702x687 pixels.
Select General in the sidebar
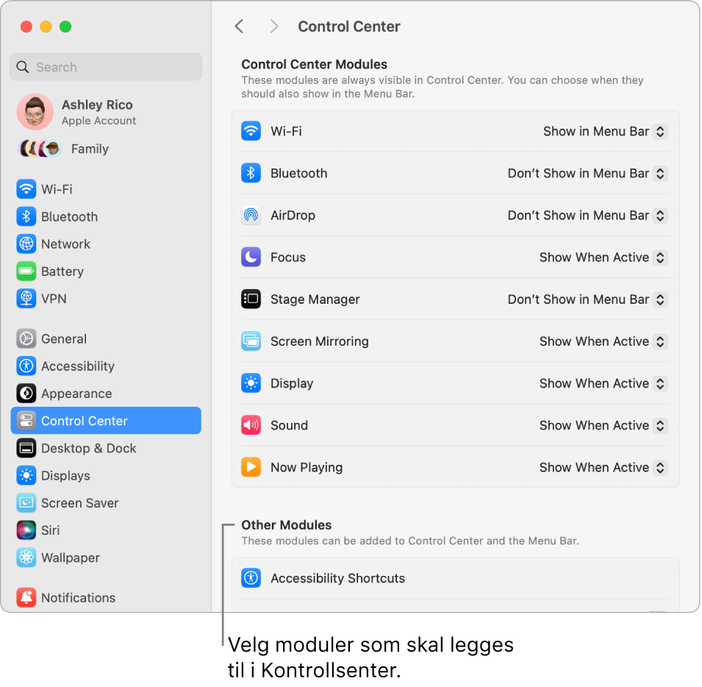(106, 338)
